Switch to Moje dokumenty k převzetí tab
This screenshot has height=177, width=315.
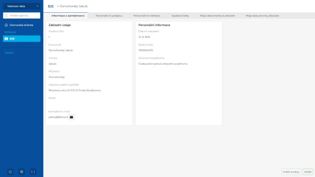217,16
